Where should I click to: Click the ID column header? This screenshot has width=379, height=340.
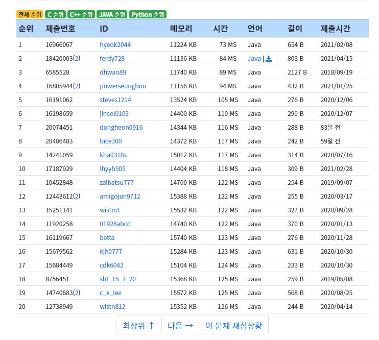[x=104, y=29]
